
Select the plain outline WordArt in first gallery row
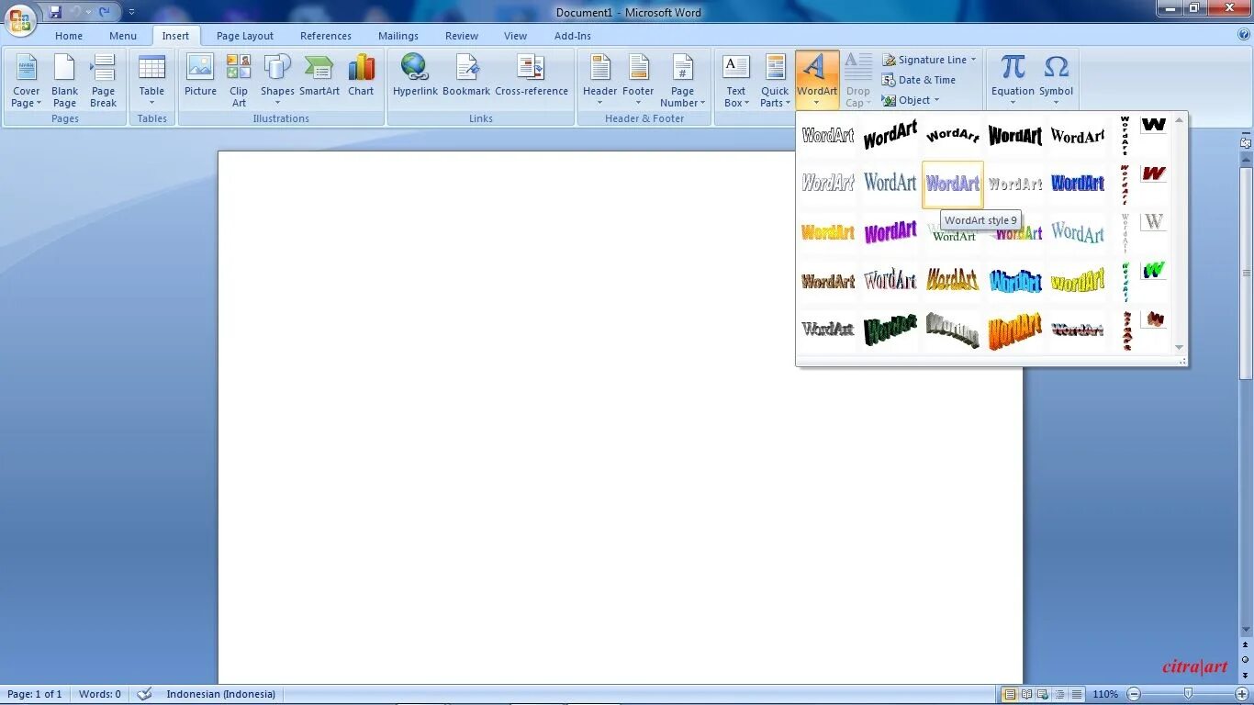[828, 136]
